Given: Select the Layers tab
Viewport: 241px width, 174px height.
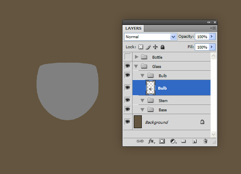Looking at the screenshot, I should 133,29.
